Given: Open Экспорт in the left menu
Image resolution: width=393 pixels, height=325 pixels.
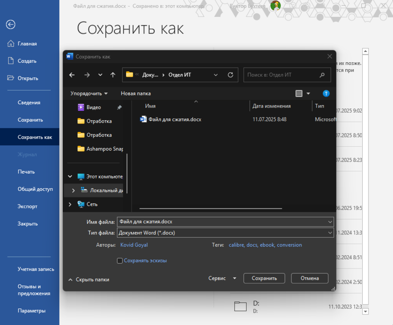Looking at the screenshot, I should click(27, 207).
